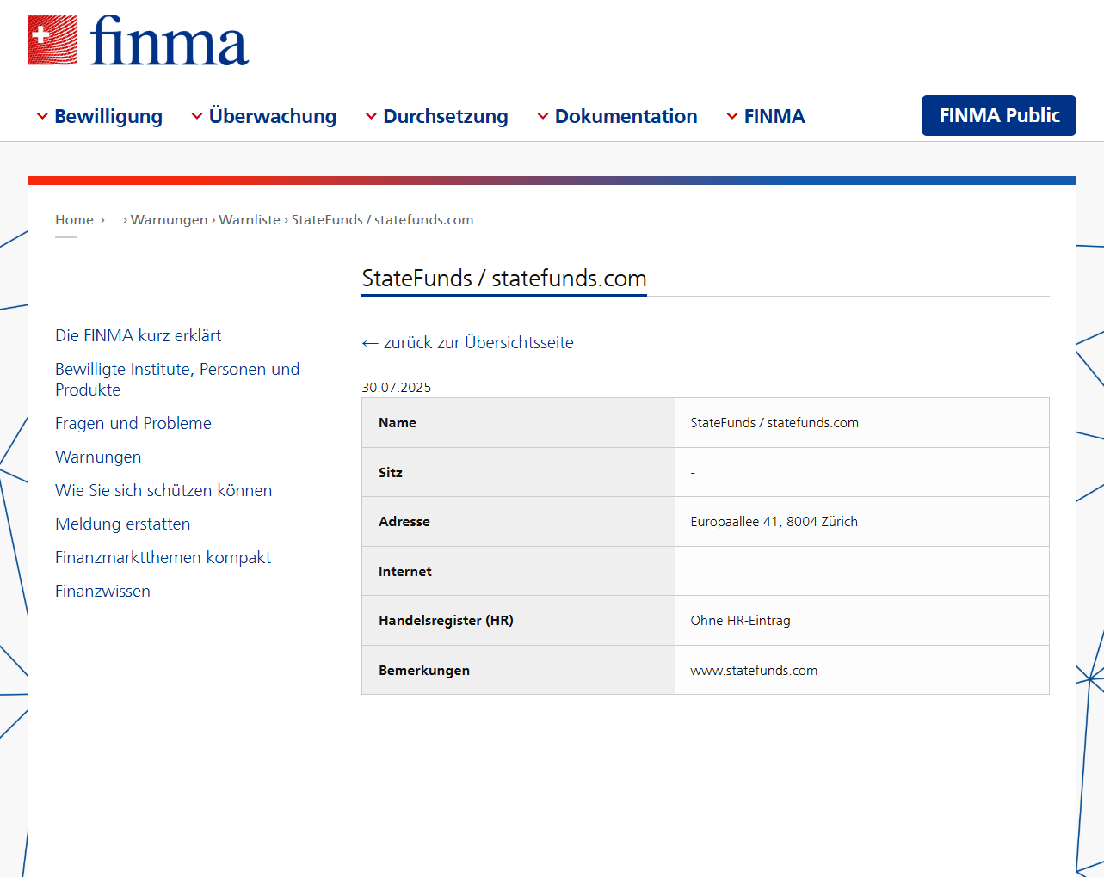Viewport: 1104px width, 877px height.
Task: Click the Internet row label
Action: pos(405,572)
